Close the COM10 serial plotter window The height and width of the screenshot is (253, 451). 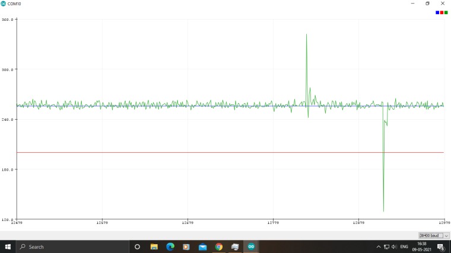443,4
